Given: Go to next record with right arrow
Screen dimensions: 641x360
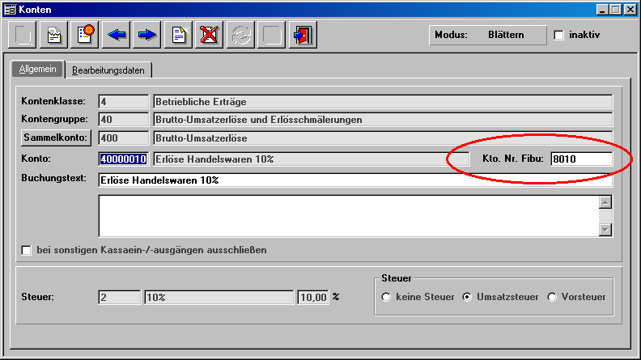Looking at the screenshot, I should coord(147,36).
